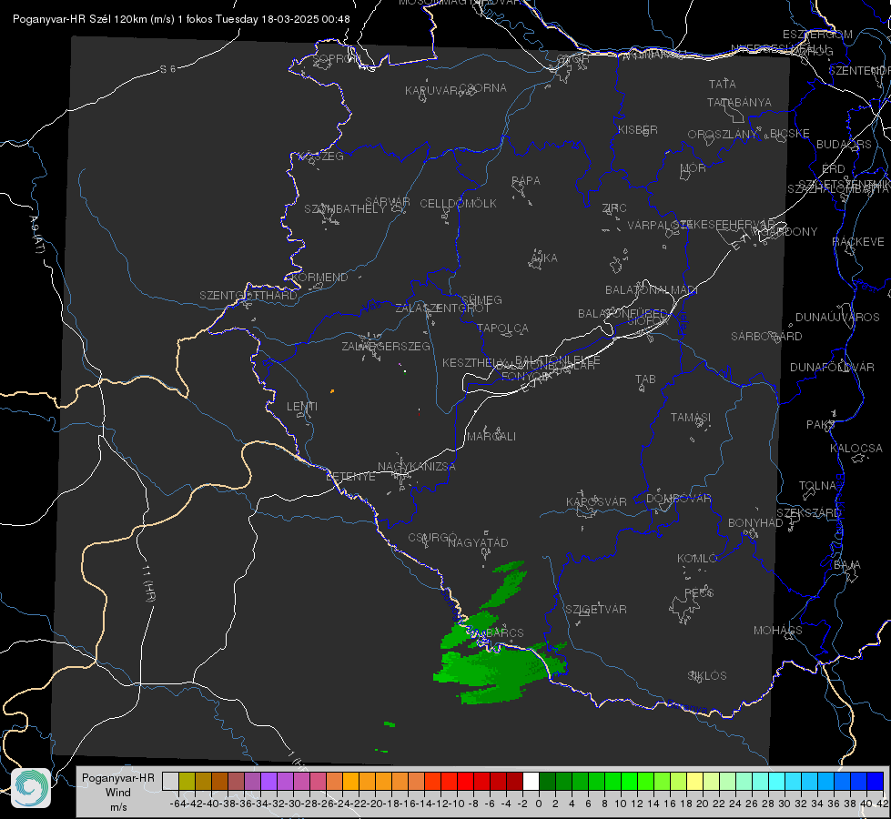Click the TAB town label

[x=645, y=379]
